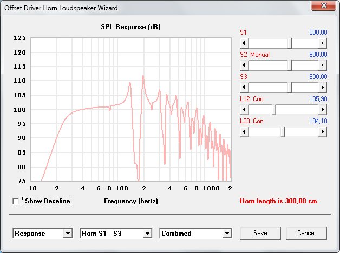
Task: Decrease L12 Con with left arrow
Action: pyautogui.click(x=244, y=110)
